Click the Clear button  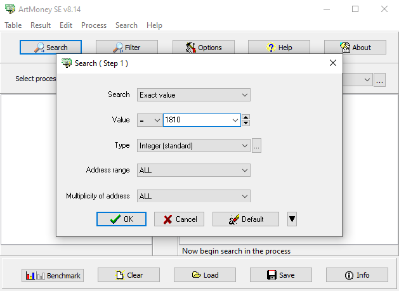(x=129, y=275)
